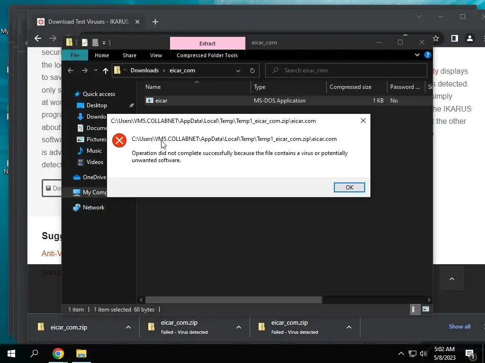Click the Downloads breadcrumb in address bar
The height and width of the screenshot is (363, 485).
tap(144, 70)
